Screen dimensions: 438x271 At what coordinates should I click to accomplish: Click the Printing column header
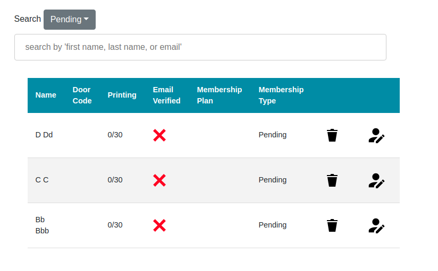(122, 95)
